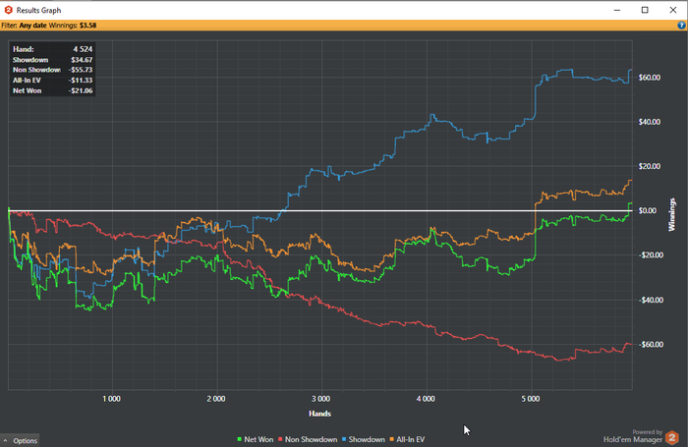
Task: Toggle the Showdown legend series
Action: (364, 439)
